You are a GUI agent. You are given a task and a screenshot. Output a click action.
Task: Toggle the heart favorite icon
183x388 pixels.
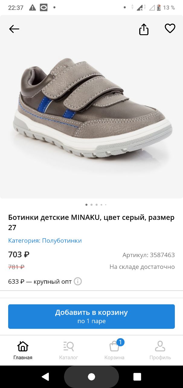170,28
